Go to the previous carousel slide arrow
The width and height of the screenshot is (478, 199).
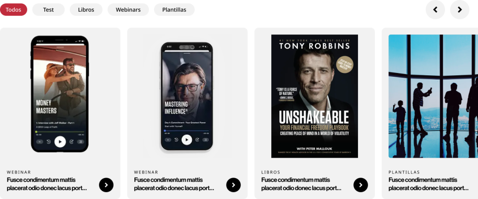tap(435, 10)
